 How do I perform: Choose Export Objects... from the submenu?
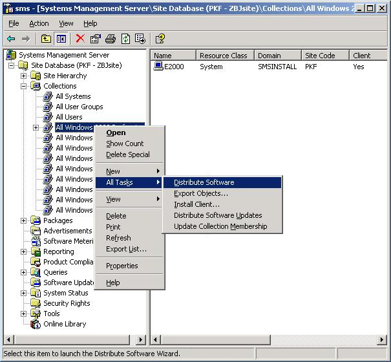point(222,193)
